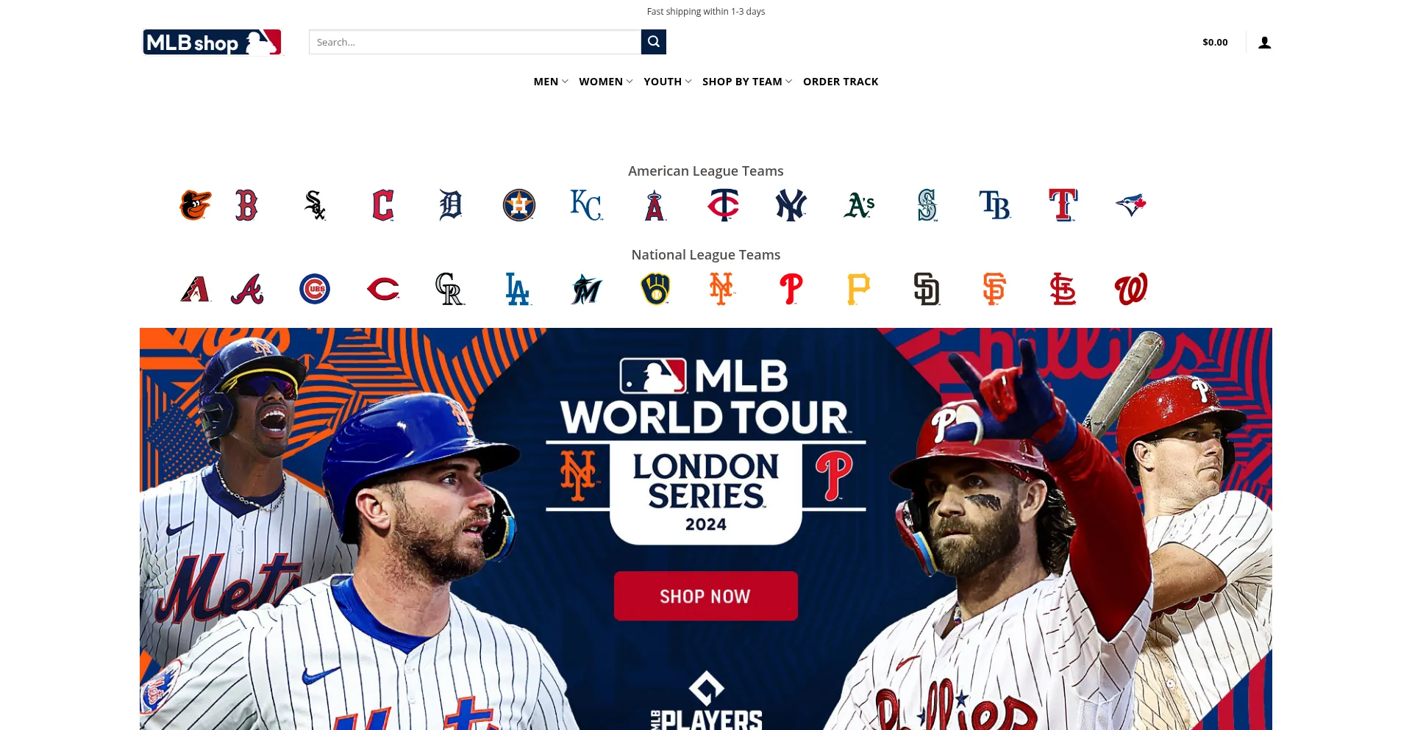Select the Chicago Cubs logo

coord(315,289)
